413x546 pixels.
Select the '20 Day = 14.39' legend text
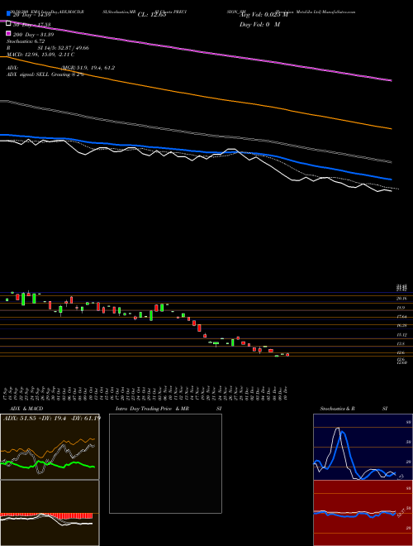tap(32, 15)
